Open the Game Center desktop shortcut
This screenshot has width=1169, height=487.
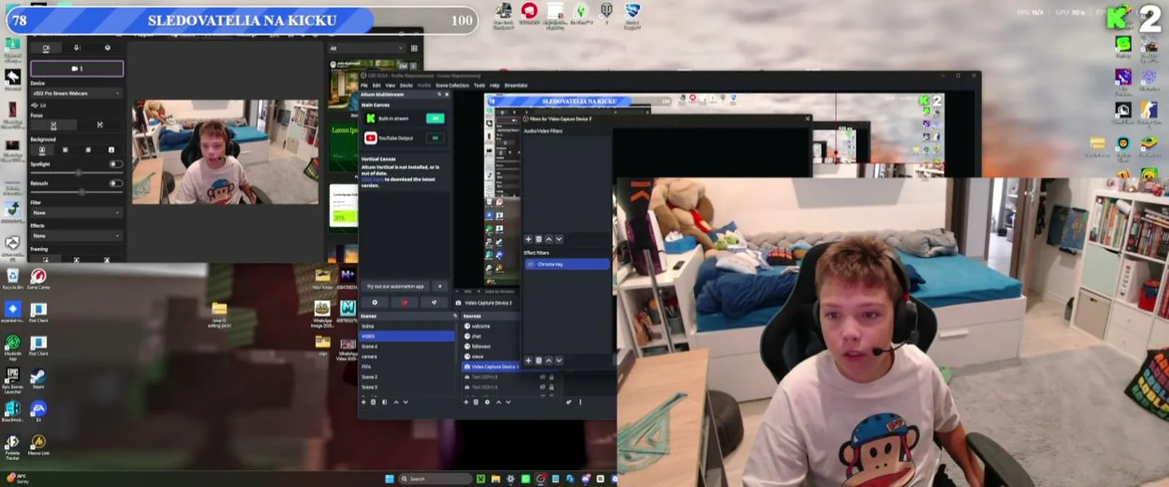pyautogui.click(x=39, y=279)
